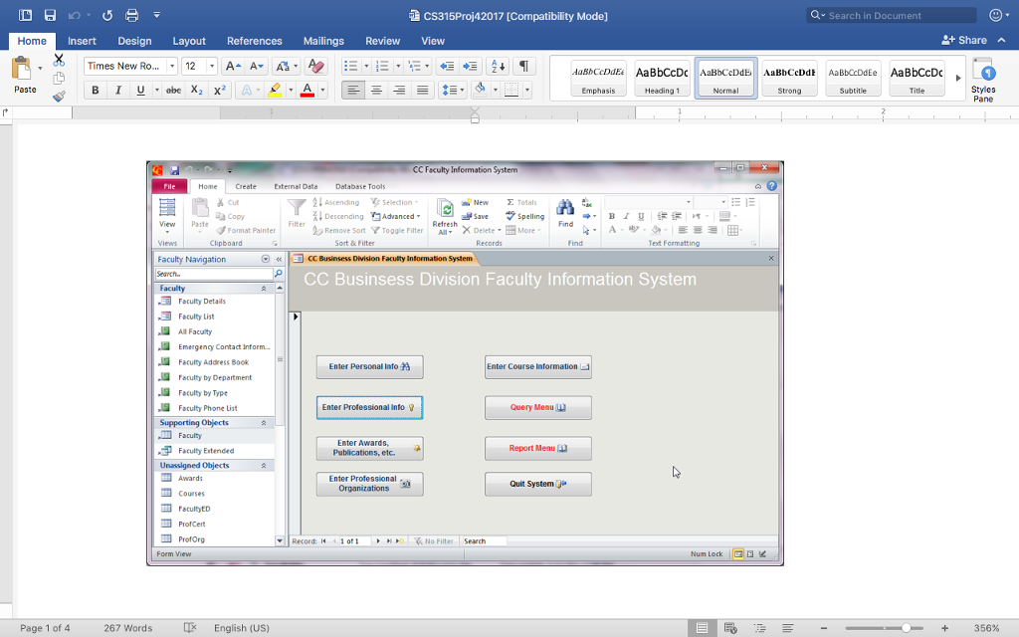Screen dimensions: 1019x637
Task: Toggle Bold formatting
Action: (x=96, y=90)
